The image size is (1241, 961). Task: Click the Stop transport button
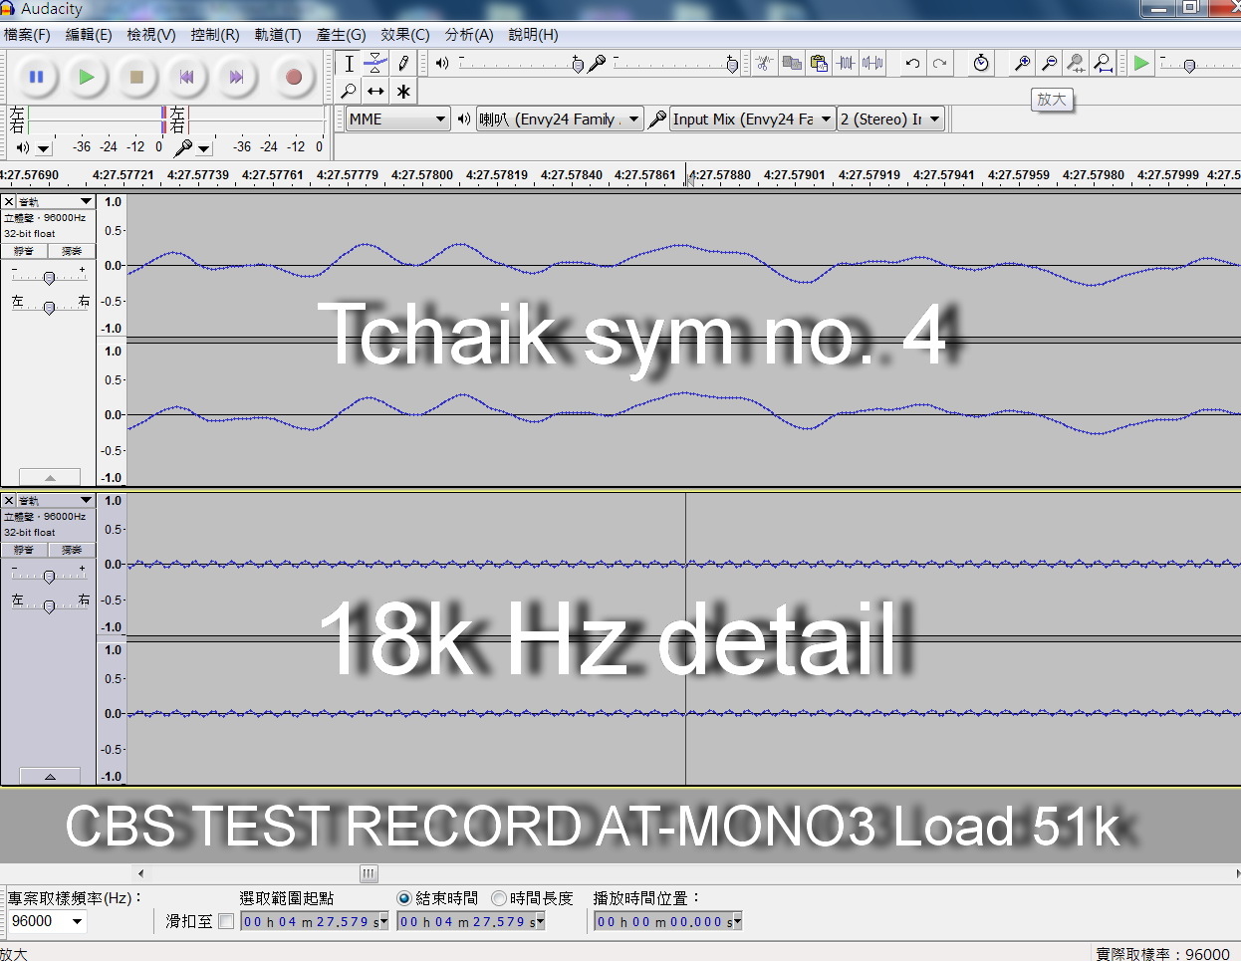tap(137, 77)
